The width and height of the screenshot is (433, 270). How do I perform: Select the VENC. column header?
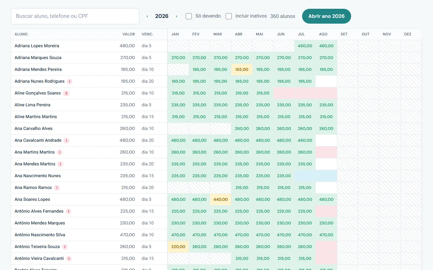(x=147, y=34)
